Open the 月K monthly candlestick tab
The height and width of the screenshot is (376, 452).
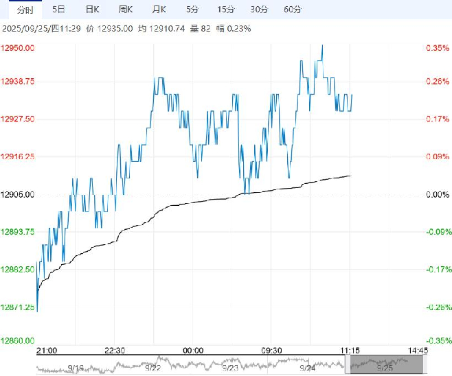click(159, 10)
